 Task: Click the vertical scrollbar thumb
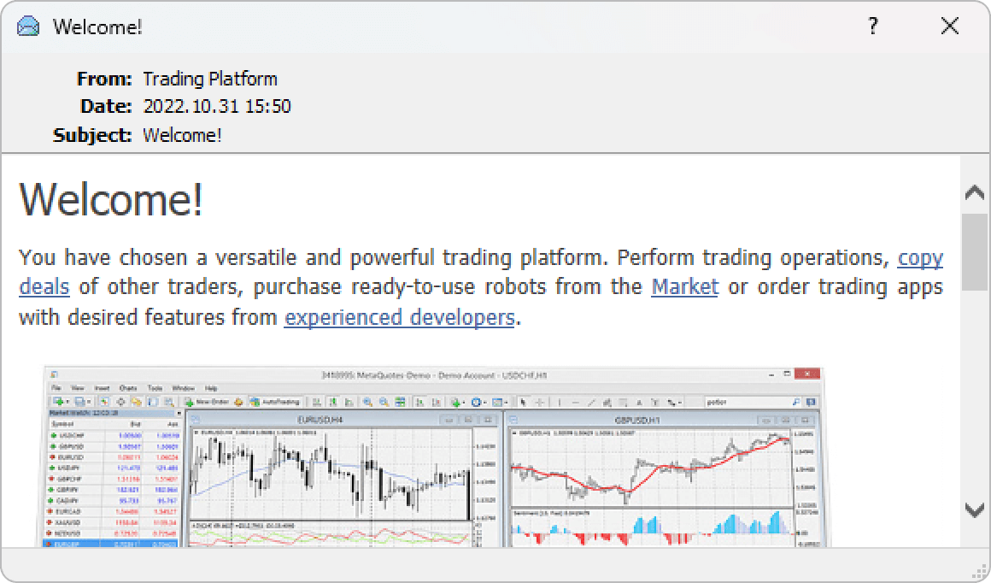tap(974, 252)
